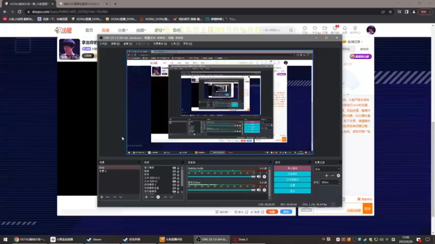Add a new source with the plus icon
The image size is (435, 244).
click(x=146, y=197)
